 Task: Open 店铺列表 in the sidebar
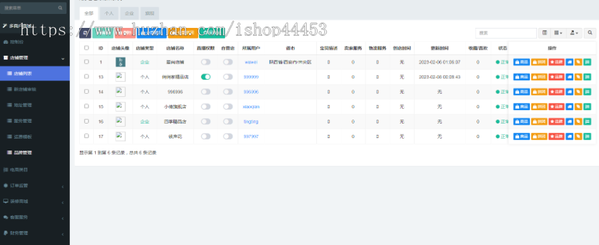coord(35,74)
